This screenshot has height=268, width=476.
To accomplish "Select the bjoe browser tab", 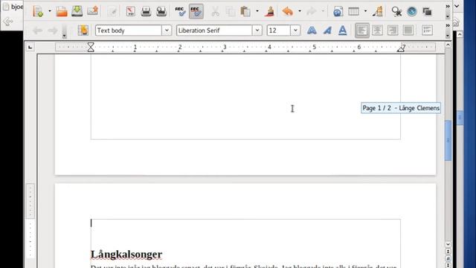I will click(x=13, y=7).
